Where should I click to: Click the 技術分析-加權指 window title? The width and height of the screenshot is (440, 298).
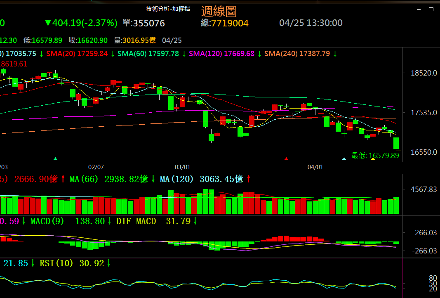coord(168,9)
